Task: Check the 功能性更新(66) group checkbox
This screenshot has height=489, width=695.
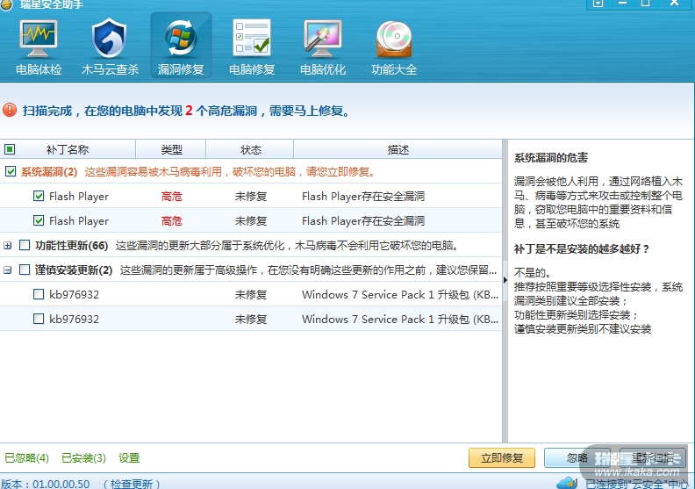Action: point(25,245)
